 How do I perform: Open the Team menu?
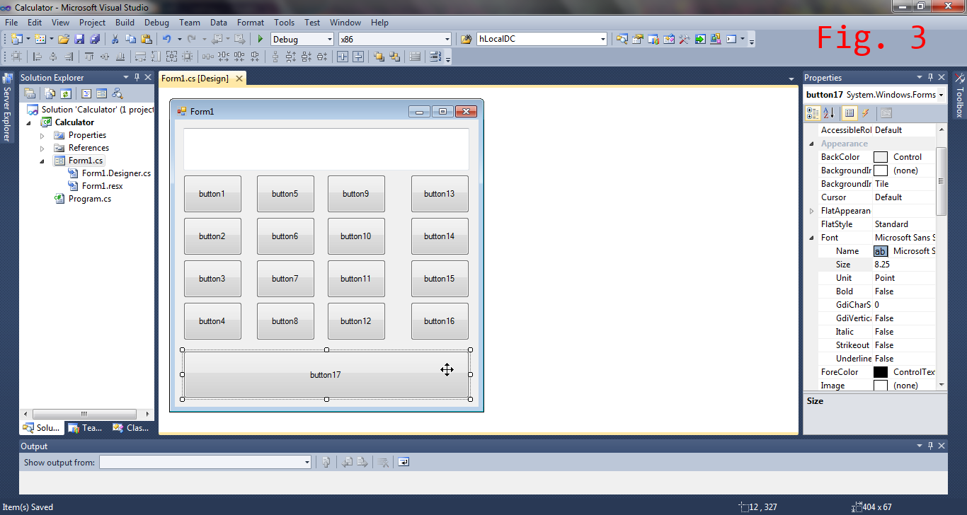click(x=190, y=22)
